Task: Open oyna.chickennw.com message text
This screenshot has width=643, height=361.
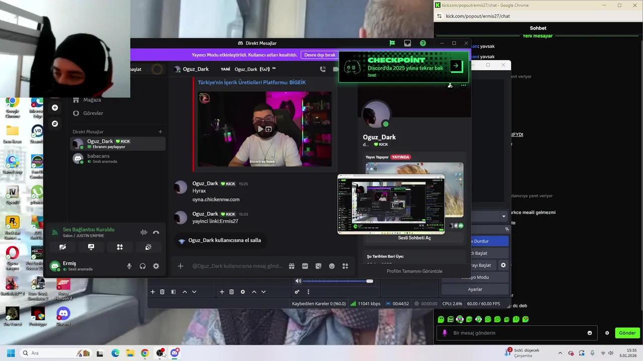Action: [216, 200]
